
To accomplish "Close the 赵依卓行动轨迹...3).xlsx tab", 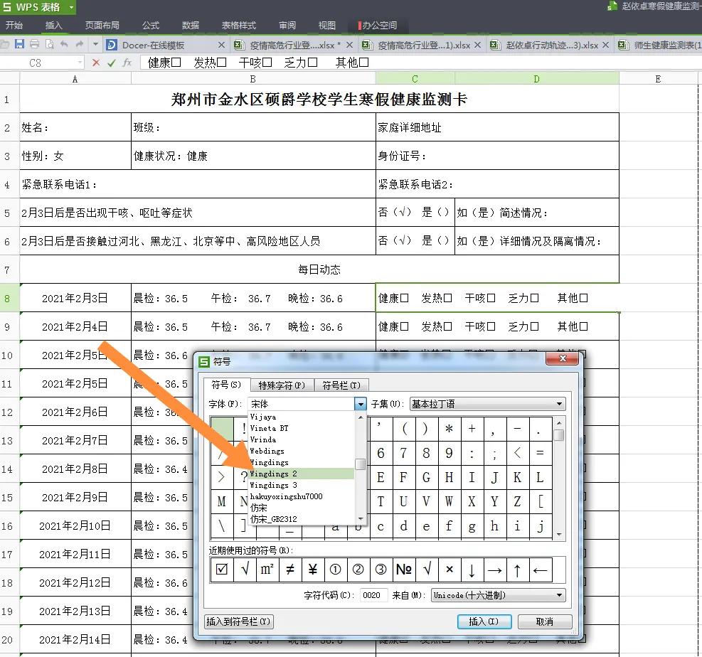I will pyautogui.click(x=605, y=45).
